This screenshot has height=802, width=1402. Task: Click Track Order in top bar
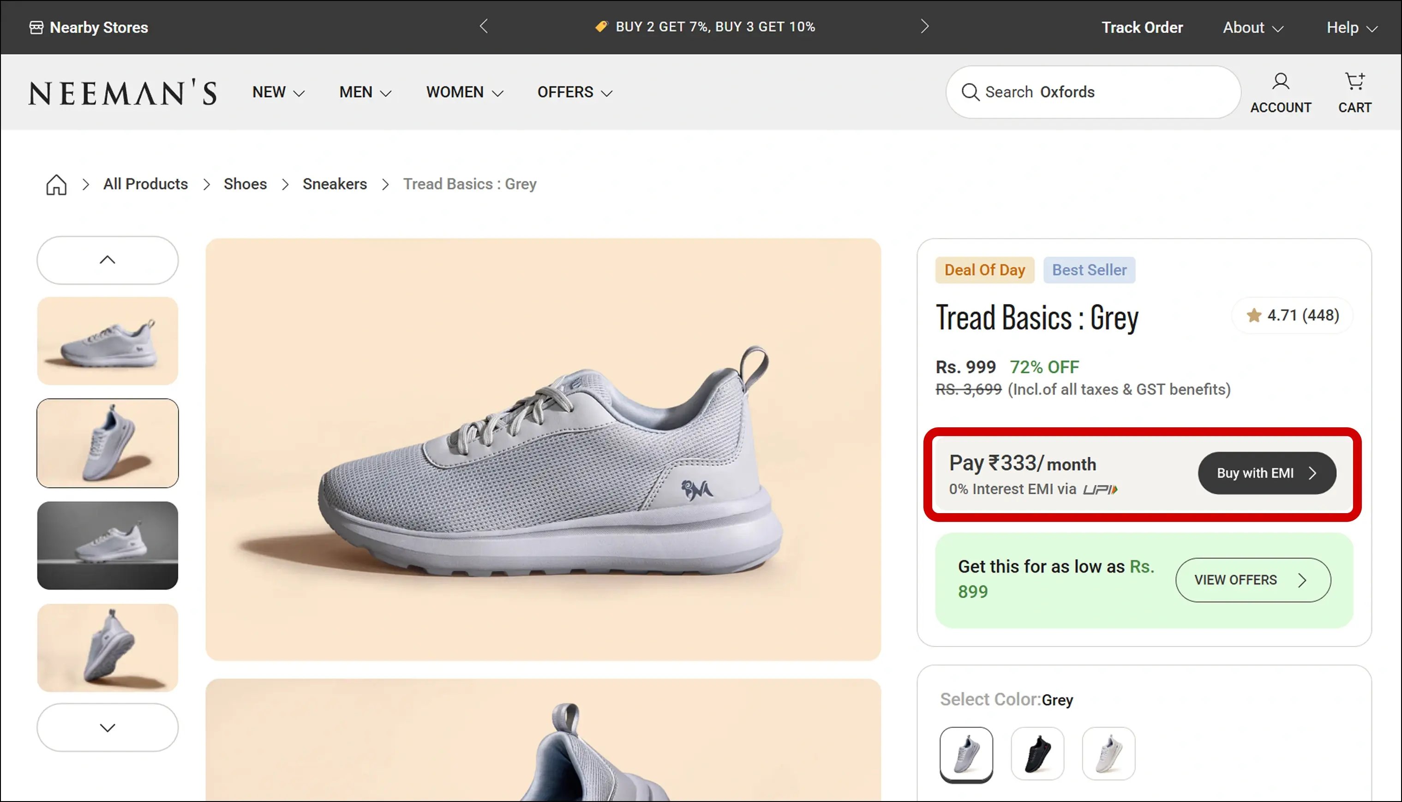click(x=1142, y=28)
